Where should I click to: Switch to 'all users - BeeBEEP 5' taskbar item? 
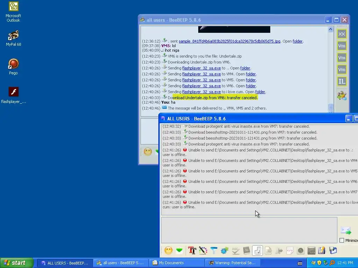[120, 263]
